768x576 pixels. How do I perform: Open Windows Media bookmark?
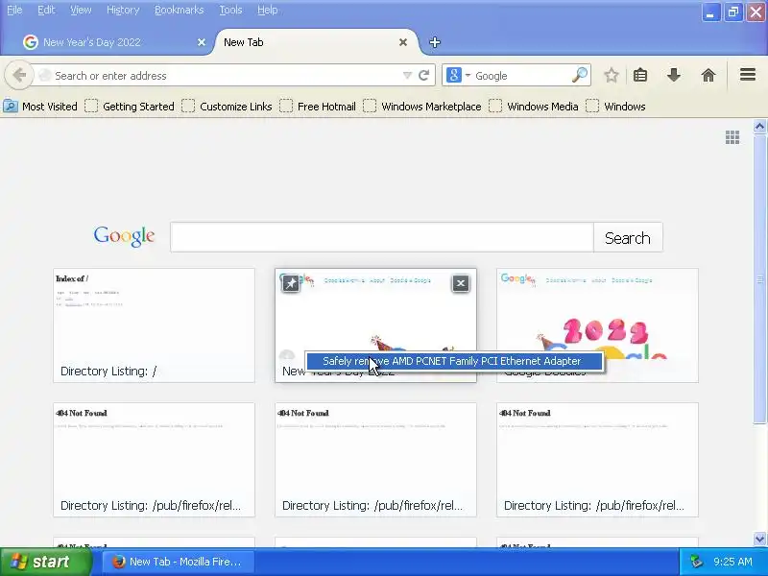(x=534, y=107)
